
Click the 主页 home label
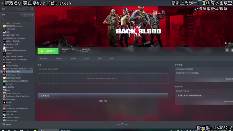pos(3,9)
